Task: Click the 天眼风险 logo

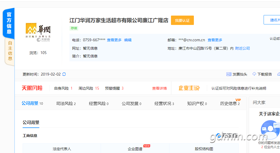Action: 32,88
